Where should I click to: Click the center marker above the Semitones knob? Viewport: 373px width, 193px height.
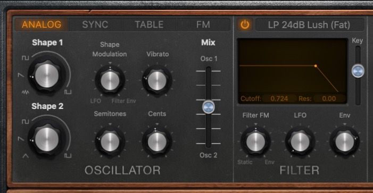point(110,124)
